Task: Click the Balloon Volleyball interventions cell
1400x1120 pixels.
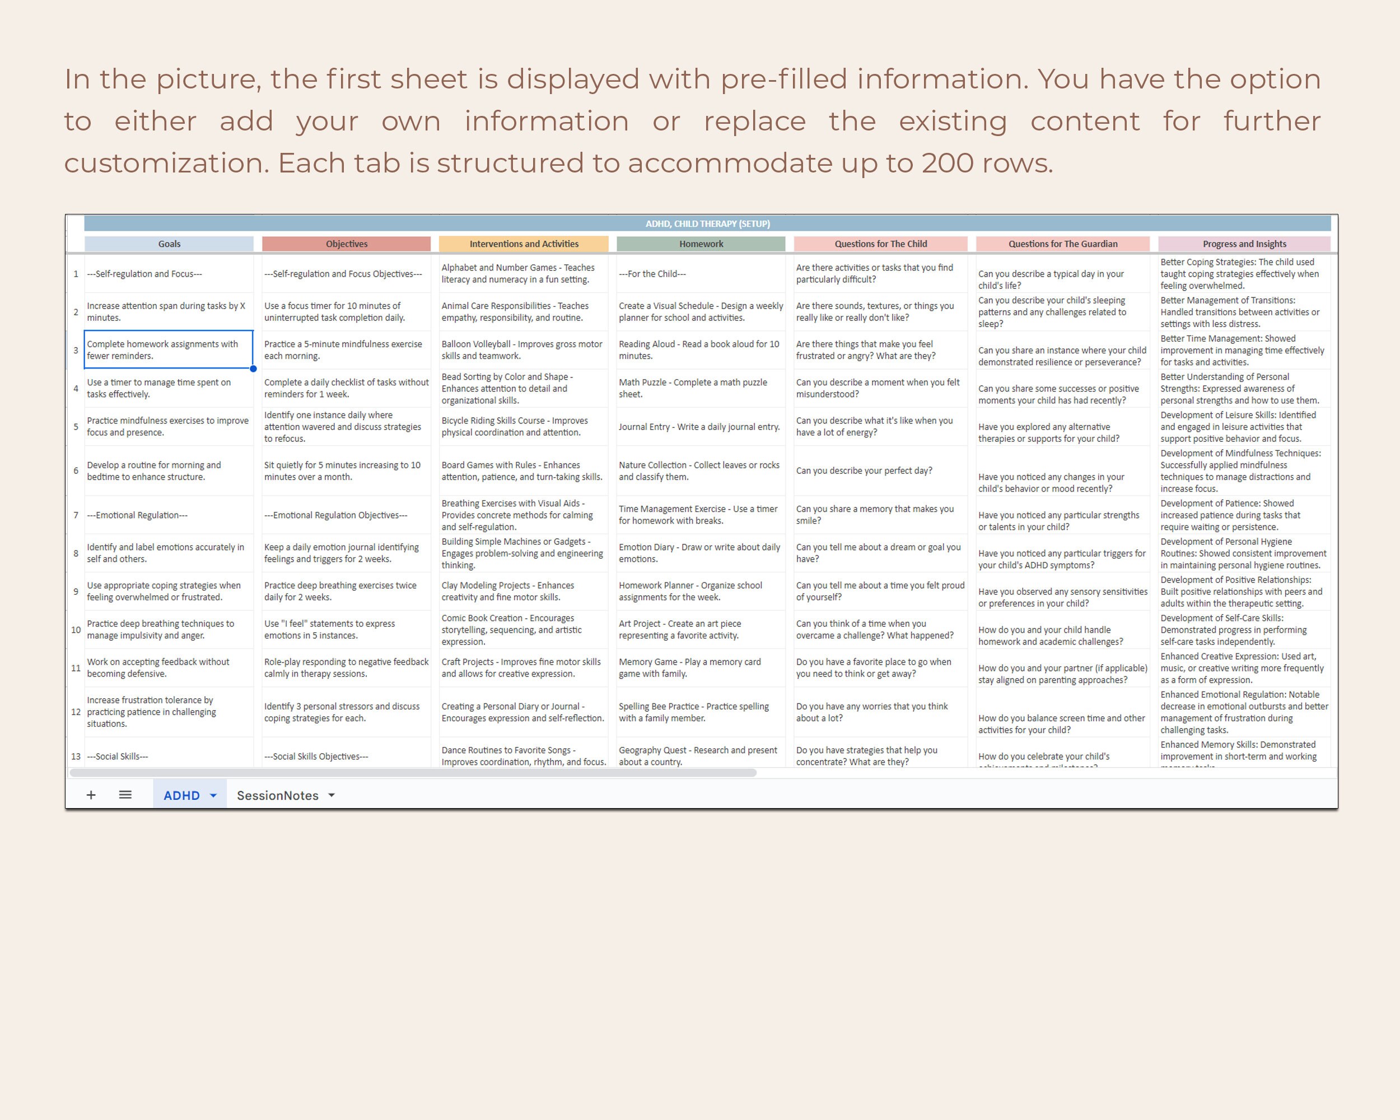Action: click(x=524, y=349)
